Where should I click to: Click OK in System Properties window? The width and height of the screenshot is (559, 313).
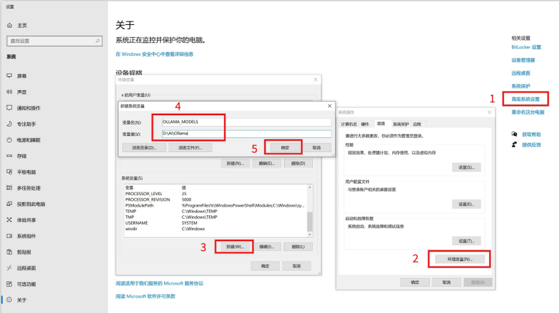(415, 282)
